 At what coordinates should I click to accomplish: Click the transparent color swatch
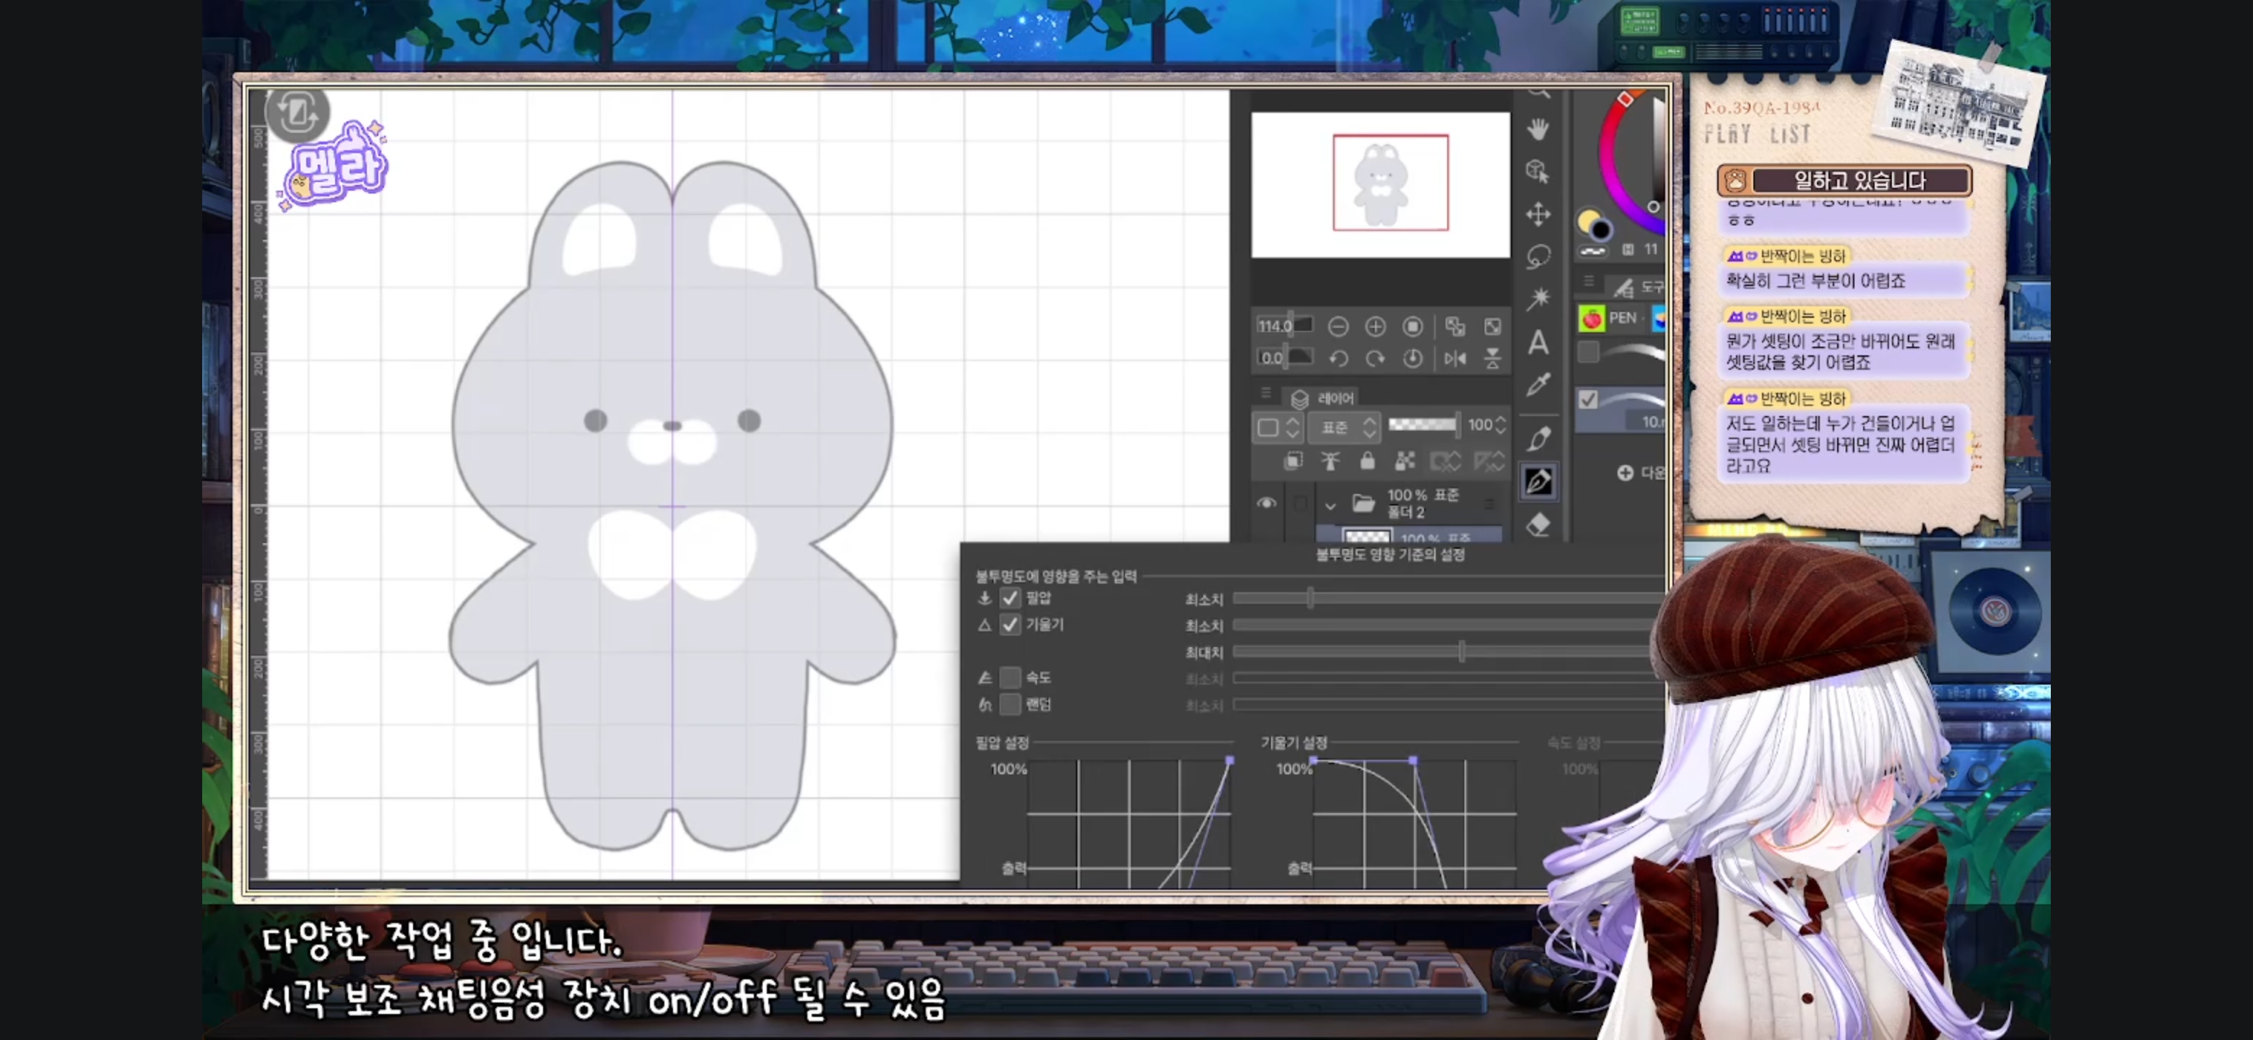[x=1593, y=252]
